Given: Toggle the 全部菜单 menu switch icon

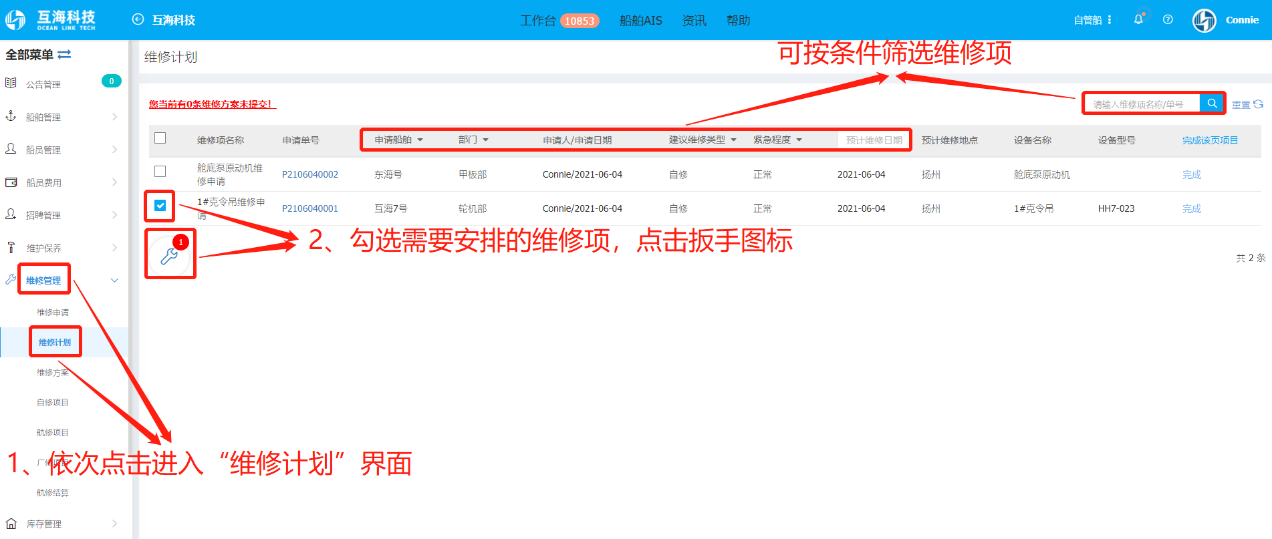Looking at the screenshot, I should 64,55.
